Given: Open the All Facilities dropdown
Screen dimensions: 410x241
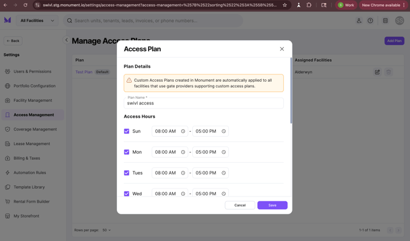Looking at the screenshot, I should click(x=37, y=21).
